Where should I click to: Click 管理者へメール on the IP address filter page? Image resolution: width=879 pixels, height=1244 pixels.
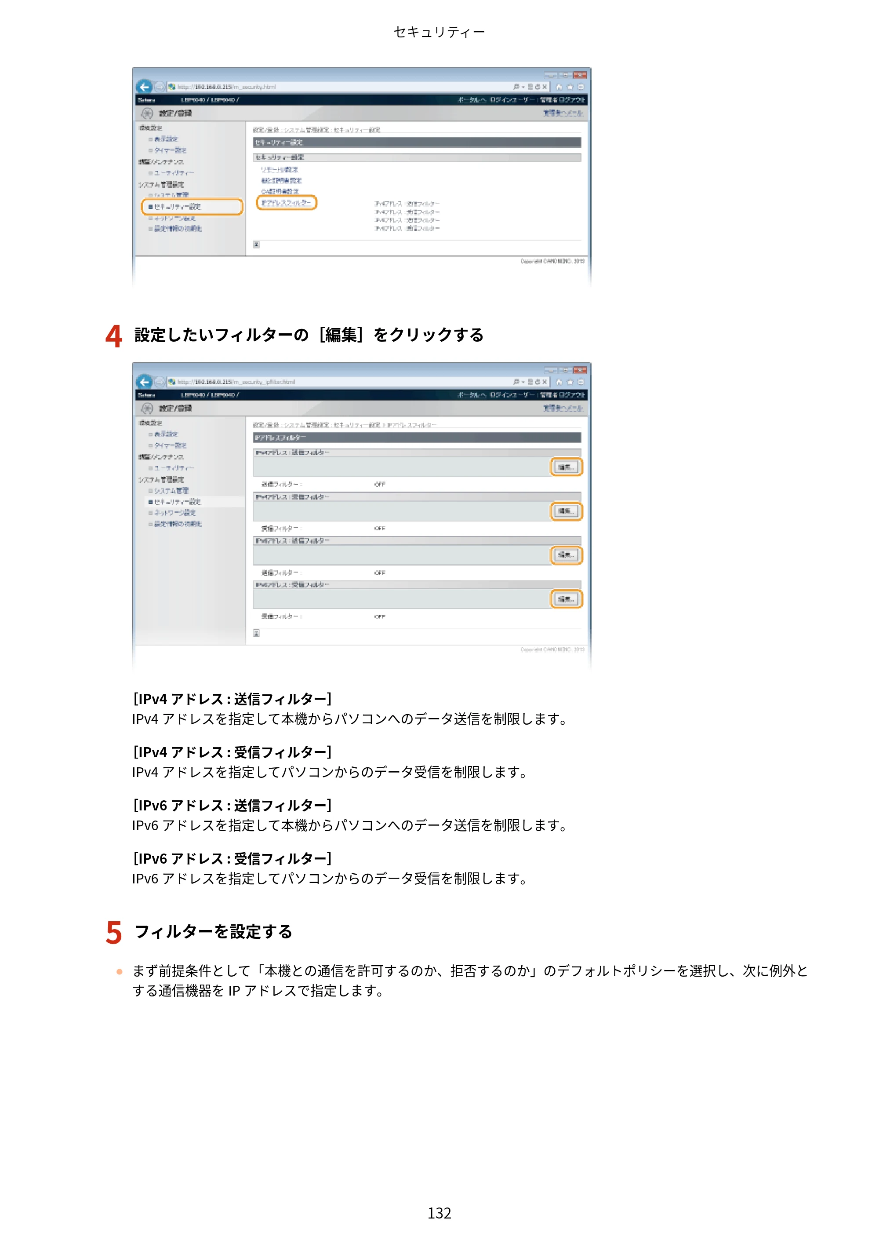pos(563,408)
